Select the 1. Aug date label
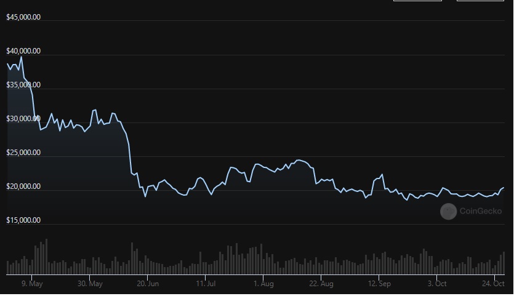The height and width of the screenshot is (296, 514). tap(263, 284)
